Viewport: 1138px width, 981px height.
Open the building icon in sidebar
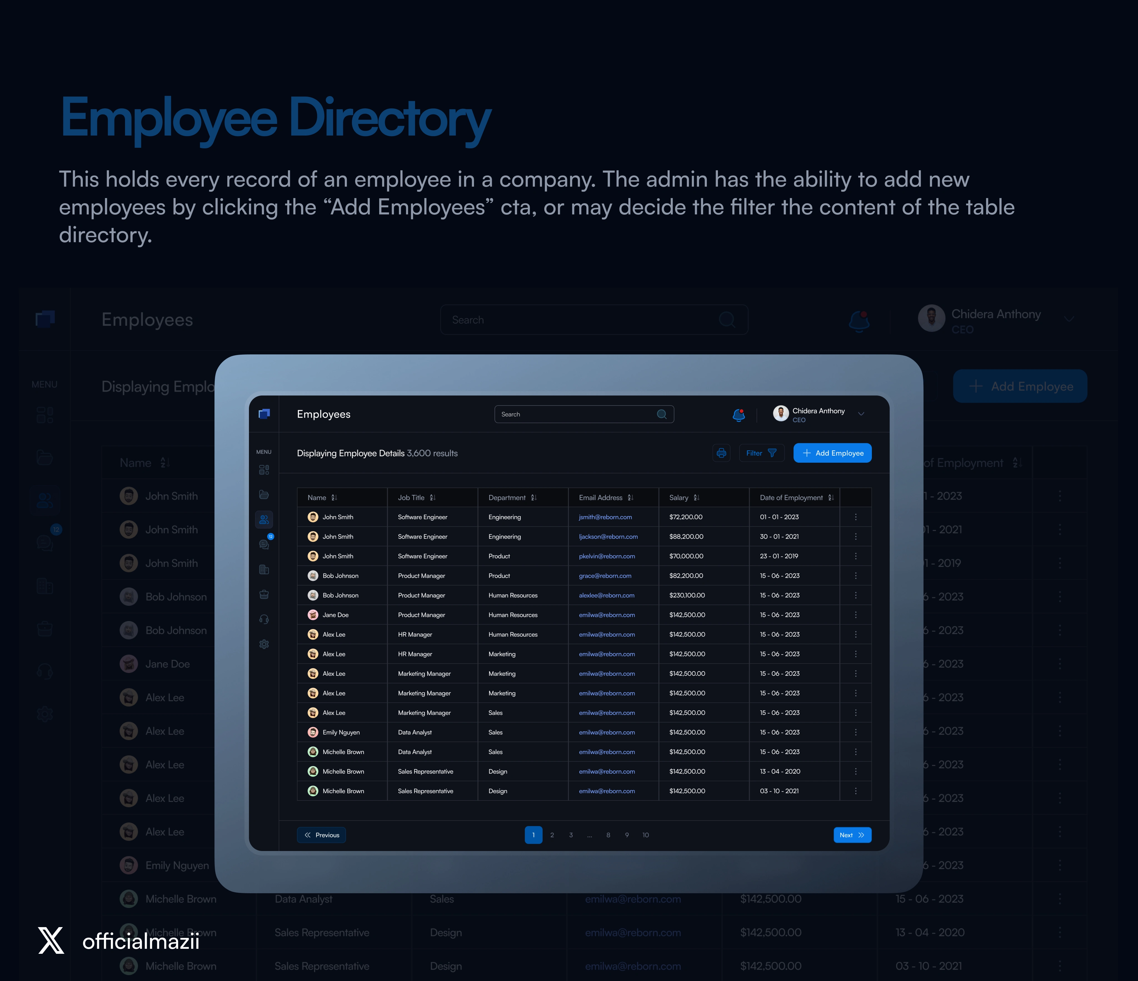(264, 569)
